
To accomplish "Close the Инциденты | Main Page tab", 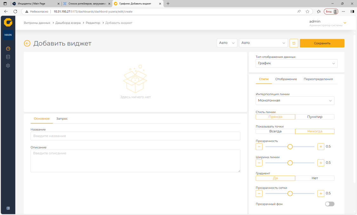I will pos(58,3).
